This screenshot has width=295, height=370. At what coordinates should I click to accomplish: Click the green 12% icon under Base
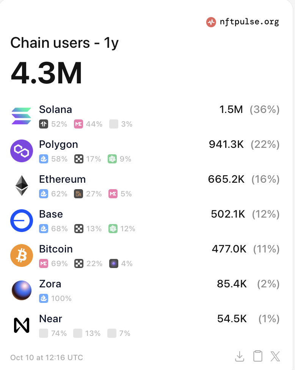pos(113,229)
